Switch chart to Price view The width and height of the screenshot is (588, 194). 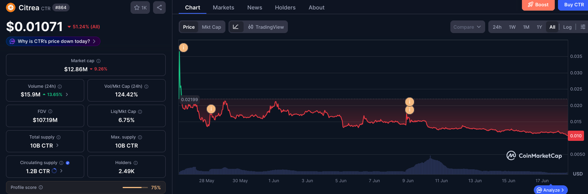(x=189, y=27)
